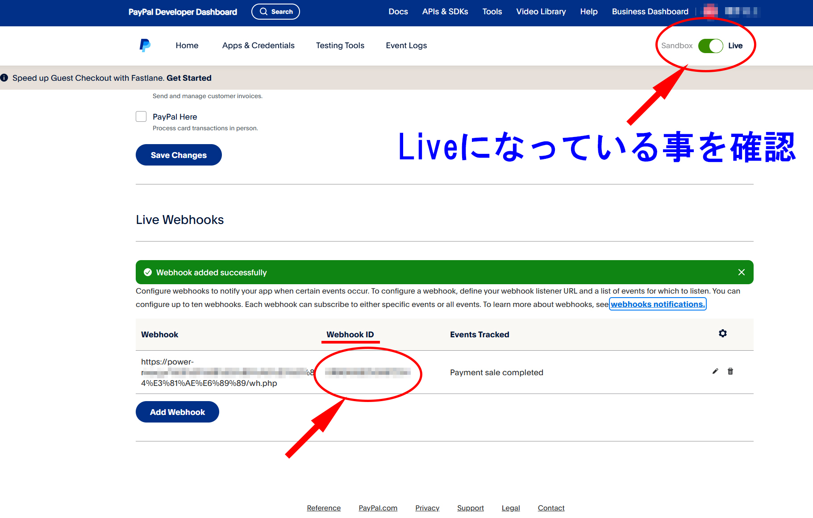The image size is (813, 518).
Task: Open the Testing Tools tab
Action: click(340, 46)
